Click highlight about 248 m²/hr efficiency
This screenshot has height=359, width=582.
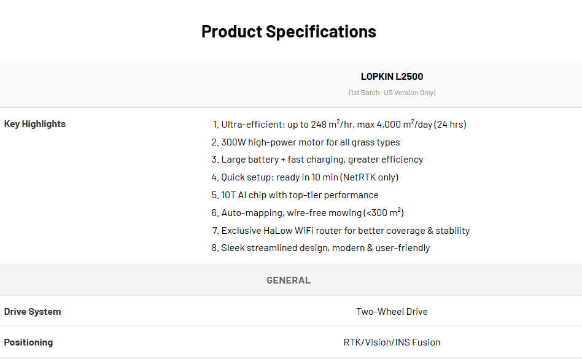(x=344, y=124)
